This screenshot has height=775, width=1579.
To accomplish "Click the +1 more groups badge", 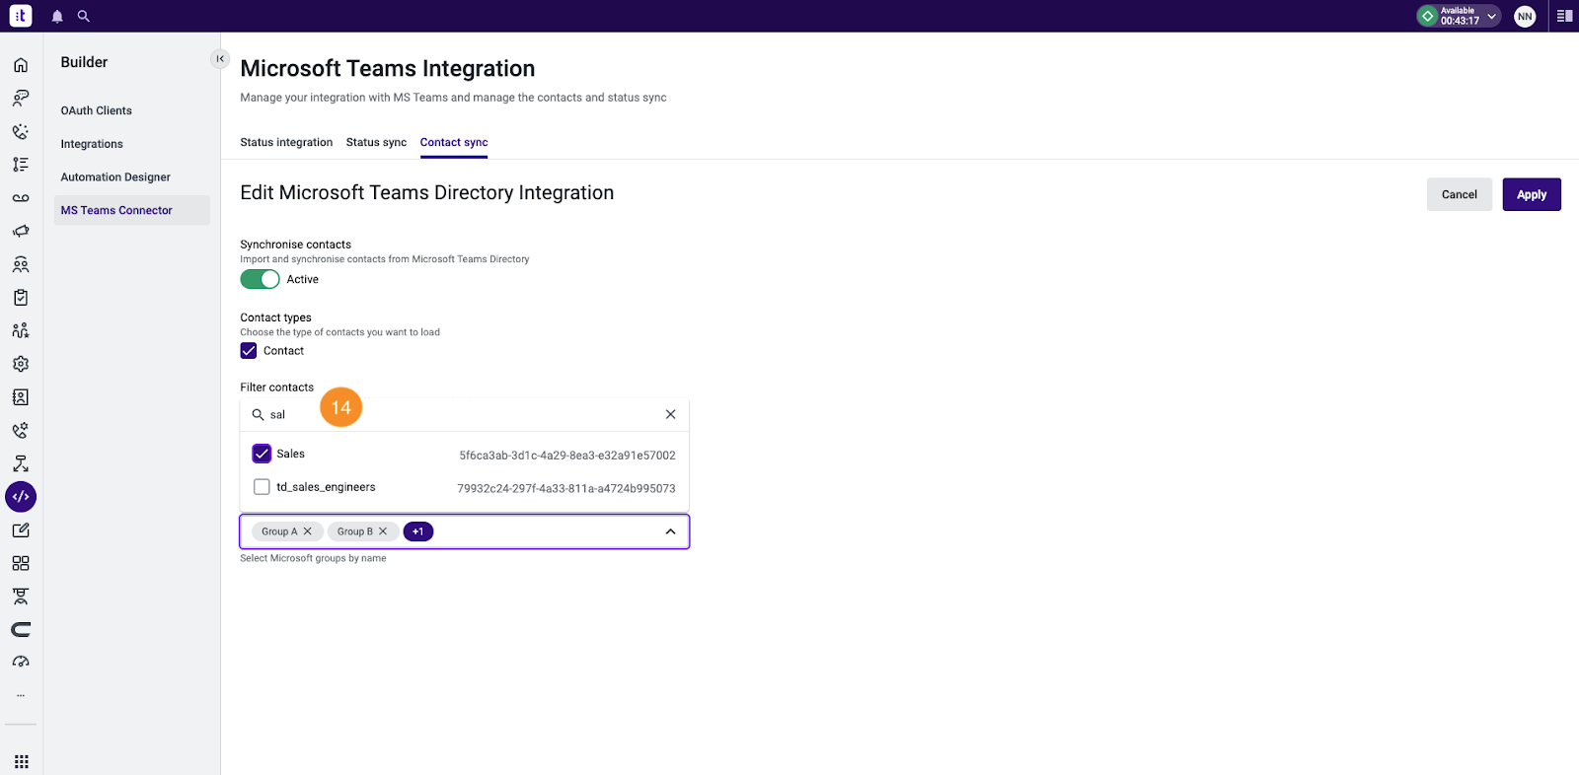I will 418,531.
